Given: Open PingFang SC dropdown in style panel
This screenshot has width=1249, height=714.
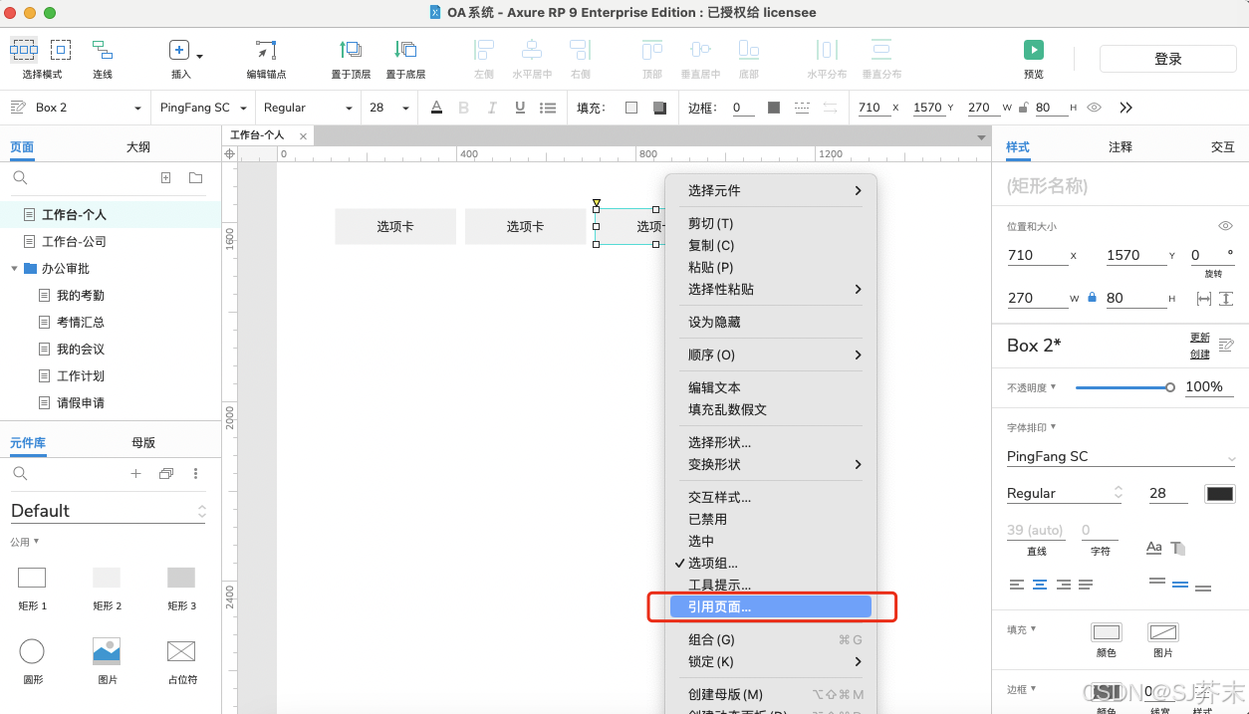Looking at the screenshot, I should tap(1121, 457).
